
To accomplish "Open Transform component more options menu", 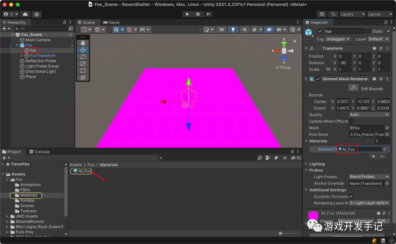I will tap(388, 48).
